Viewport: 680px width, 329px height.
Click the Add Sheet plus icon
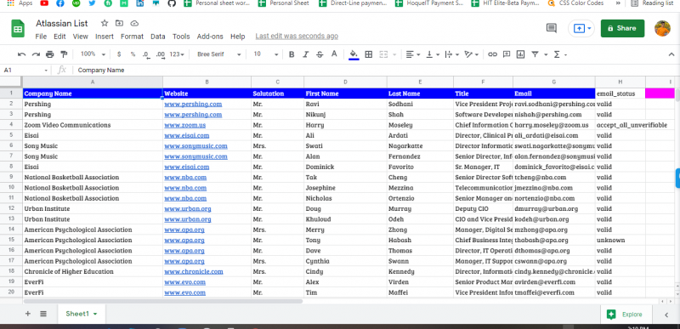(28, 314)
